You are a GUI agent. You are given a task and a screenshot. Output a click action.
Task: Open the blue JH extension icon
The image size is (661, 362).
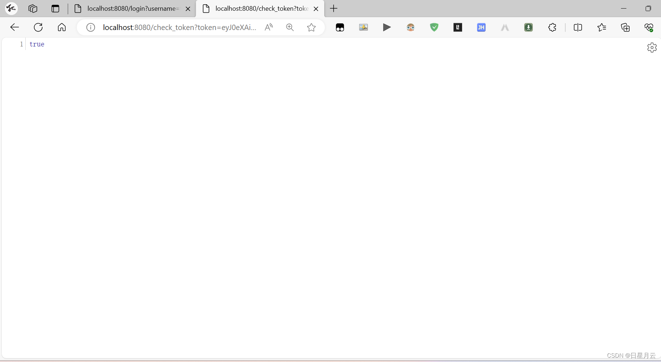click(481, 27)
